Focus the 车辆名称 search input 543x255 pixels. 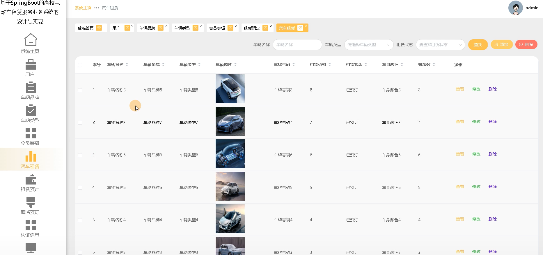(297, 45)
